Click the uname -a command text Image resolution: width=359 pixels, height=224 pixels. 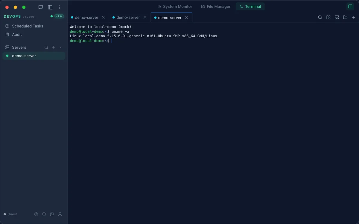pos(120,31)
